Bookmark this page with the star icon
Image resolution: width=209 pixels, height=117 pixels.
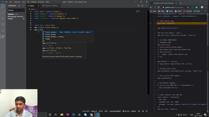tap(188, 7)
